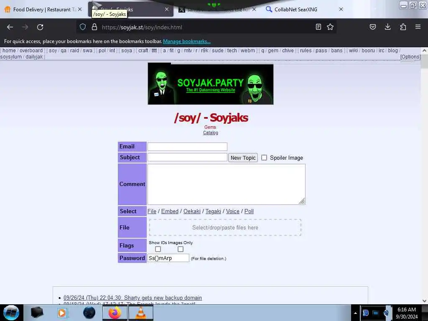Viewport: 428px width, 321px height.
Task: Click the page scrollbar down arrow
Action: (x=424, y=301)
